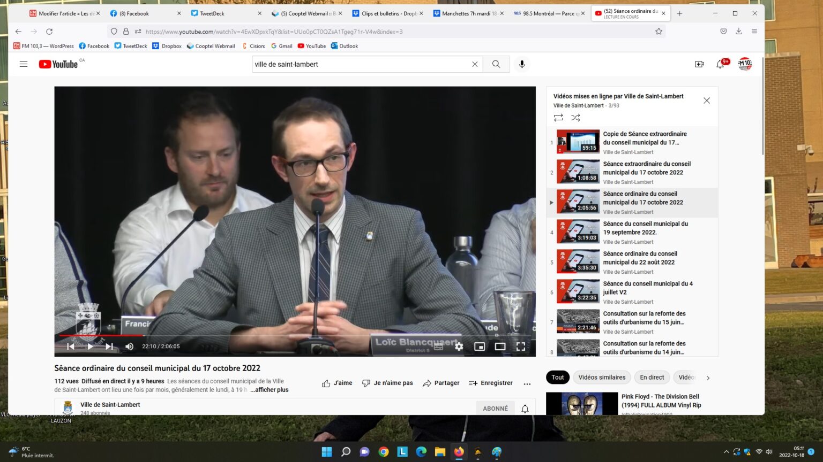823x462 pixels.
Task: Open Séance du conseil 19 septembre 2022 video
Action: pyautogui.click(x=645, y=228)
